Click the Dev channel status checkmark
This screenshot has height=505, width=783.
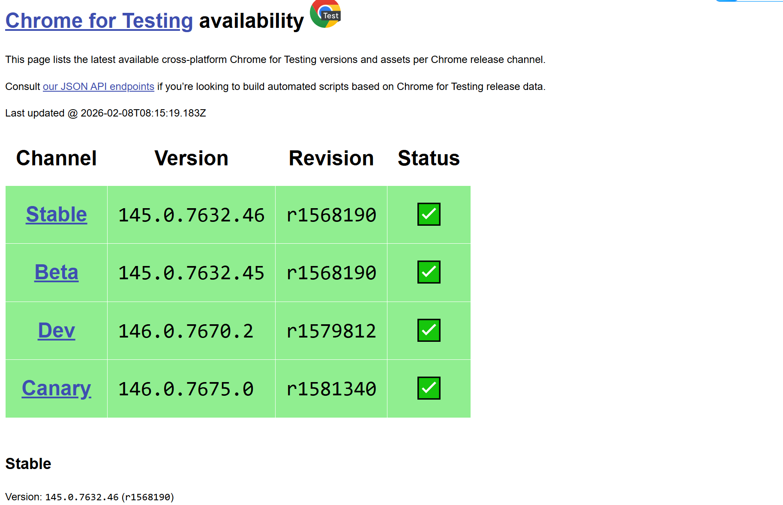point(429,330)
